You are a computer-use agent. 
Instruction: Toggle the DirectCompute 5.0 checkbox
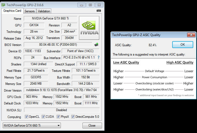coord(73,117)
